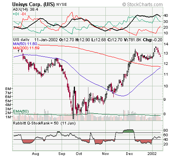Click the NYSE exchange label

62,5
